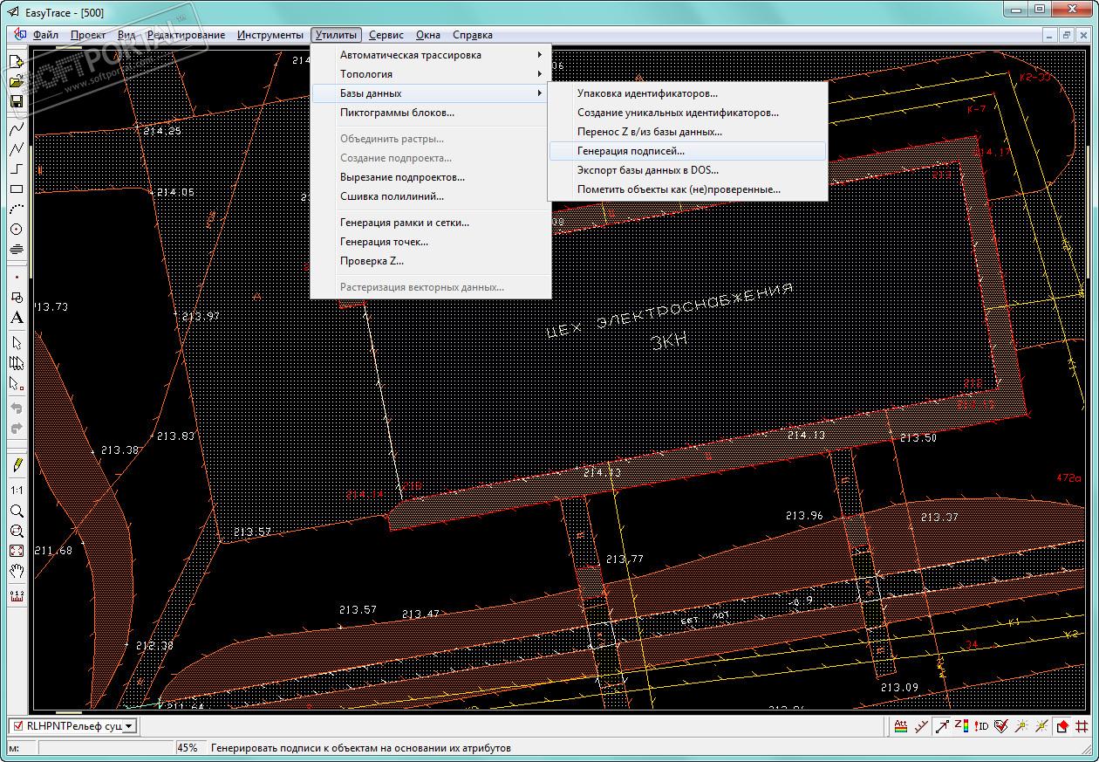Toggle the ID display mode button
Screen dimensions: 1099x762
click(982, 725)
